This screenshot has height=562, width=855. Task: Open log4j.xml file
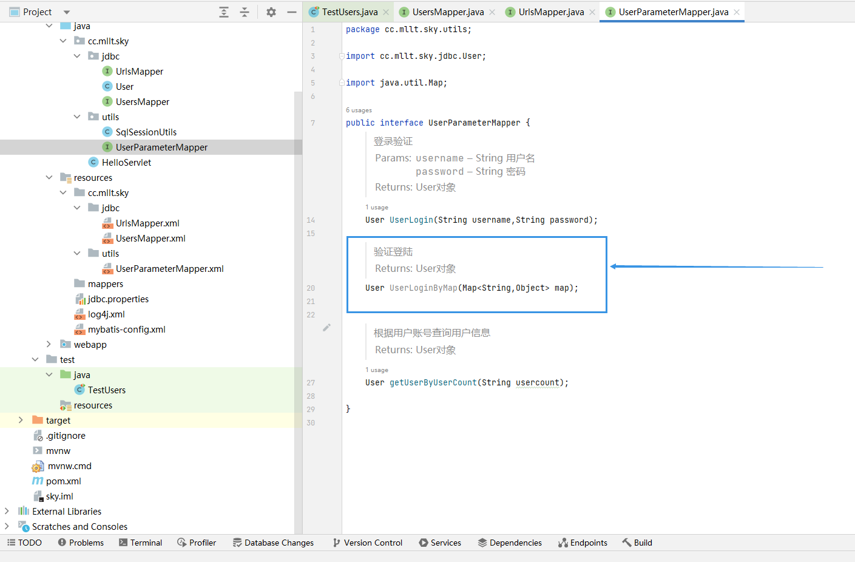coord(106,314)
